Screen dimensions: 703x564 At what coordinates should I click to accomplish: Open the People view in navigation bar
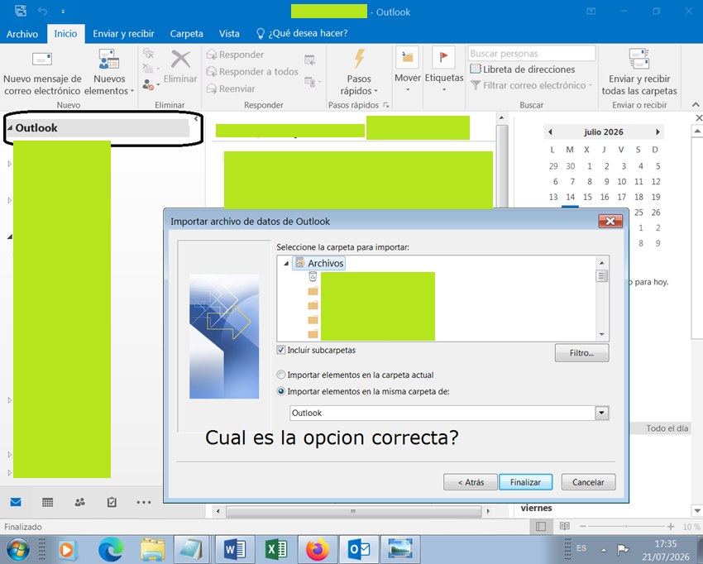79,502
